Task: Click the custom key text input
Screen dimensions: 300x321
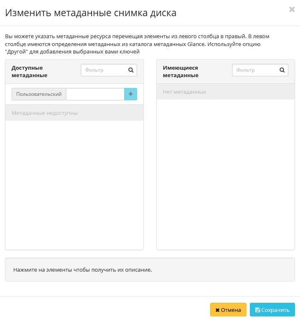Action: [95, 94]
